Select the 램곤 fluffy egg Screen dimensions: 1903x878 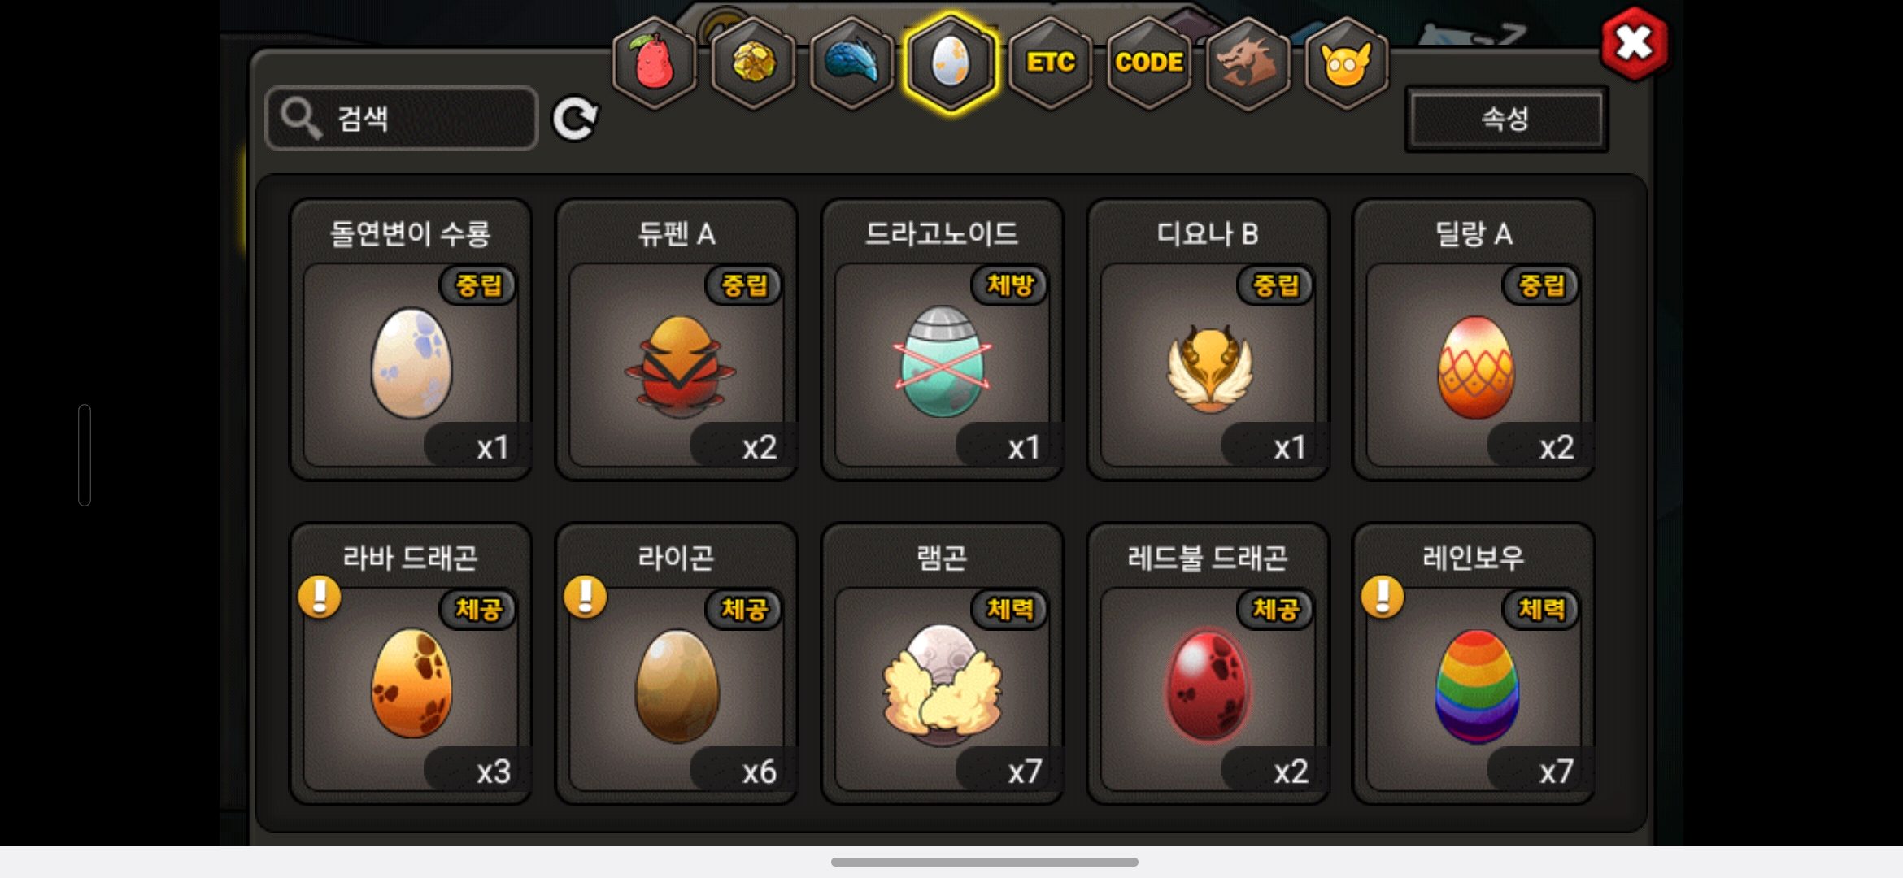pyautogui.click(x=943, y=663)
